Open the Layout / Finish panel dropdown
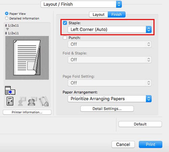 [81, 4]
